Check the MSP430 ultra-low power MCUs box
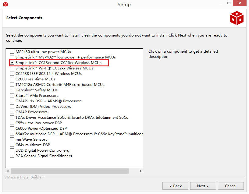The height and width of the screenshot is (194, 249). click(x=12, y=51)
